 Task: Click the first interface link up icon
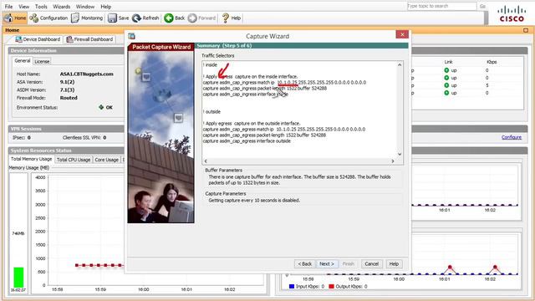coord(446,70)
